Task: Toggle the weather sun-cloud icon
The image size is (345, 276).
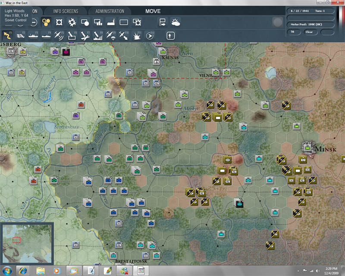Action: (x=176, y=22)
